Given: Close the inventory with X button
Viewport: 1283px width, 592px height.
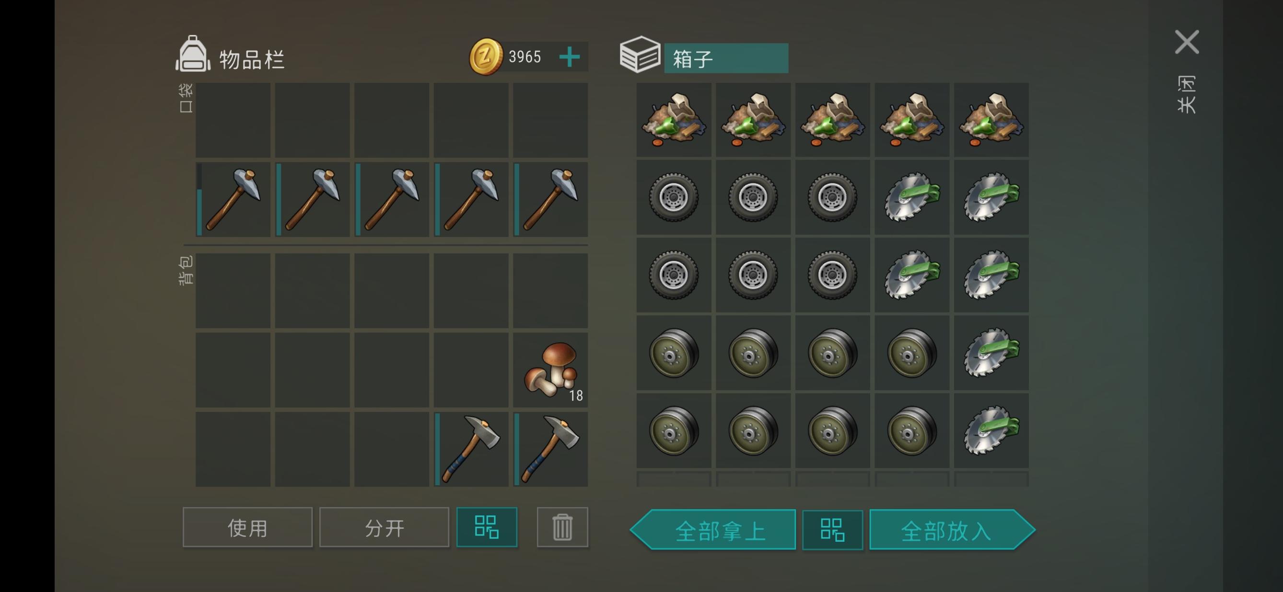Looking at the screenshot, I should click(x=1187, y=42).
